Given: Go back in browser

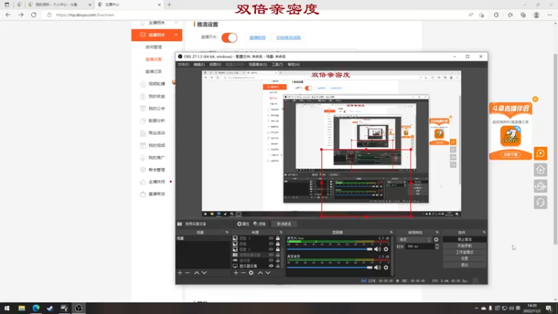Looking at the screenshot, I should click(8, 15).
